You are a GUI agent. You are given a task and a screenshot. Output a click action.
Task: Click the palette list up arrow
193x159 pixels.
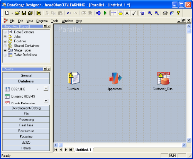tap(46, 88)
